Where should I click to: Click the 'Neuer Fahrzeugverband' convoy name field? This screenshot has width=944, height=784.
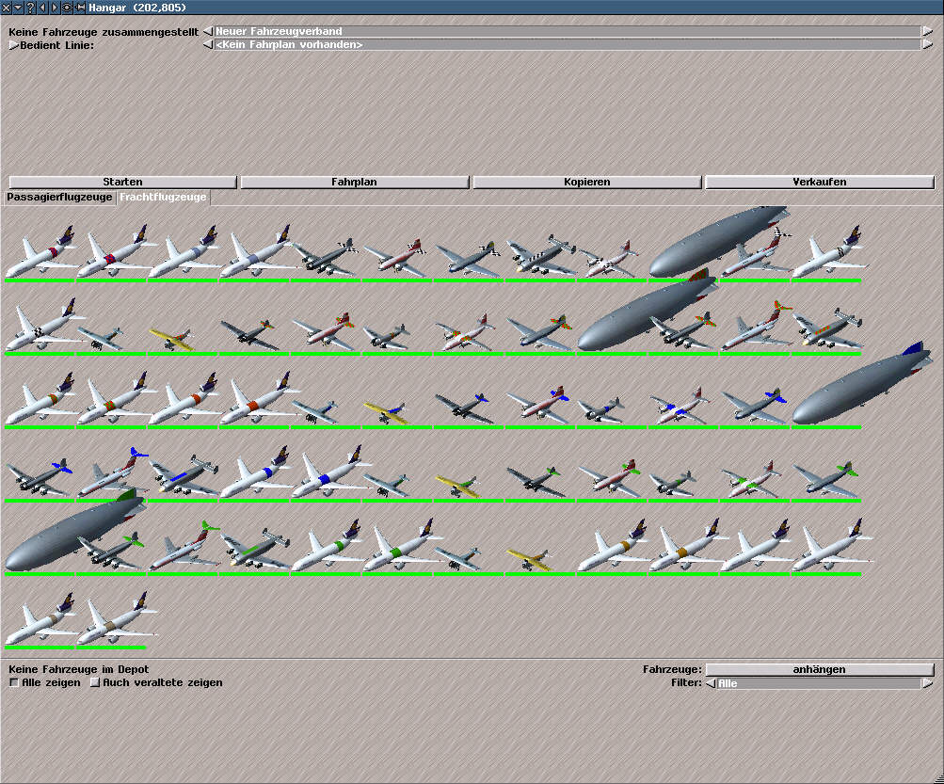[565, 31]
